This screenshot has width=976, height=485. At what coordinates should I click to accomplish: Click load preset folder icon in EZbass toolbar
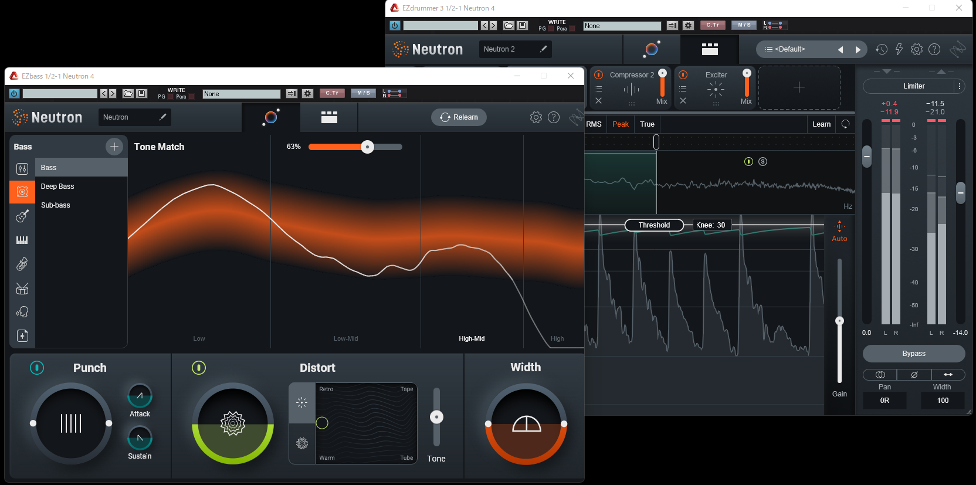(x=128, y=94)
